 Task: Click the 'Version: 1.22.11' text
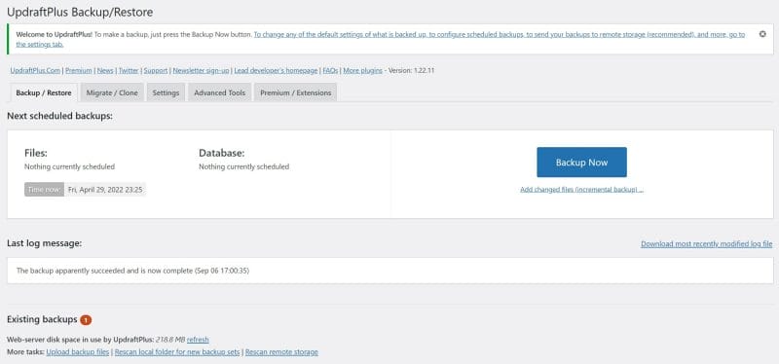pyautogui.click(x=411, y=70)
